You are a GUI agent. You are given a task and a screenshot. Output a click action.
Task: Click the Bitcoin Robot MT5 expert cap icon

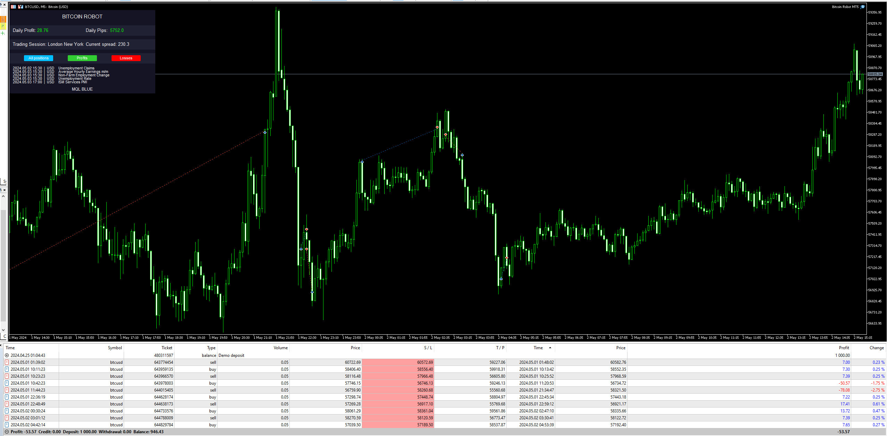point(863,7)
